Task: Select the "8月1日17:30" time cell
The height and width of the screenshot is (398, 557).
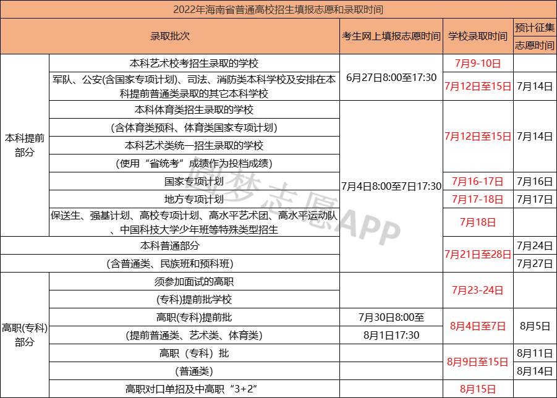Action: 391,335
